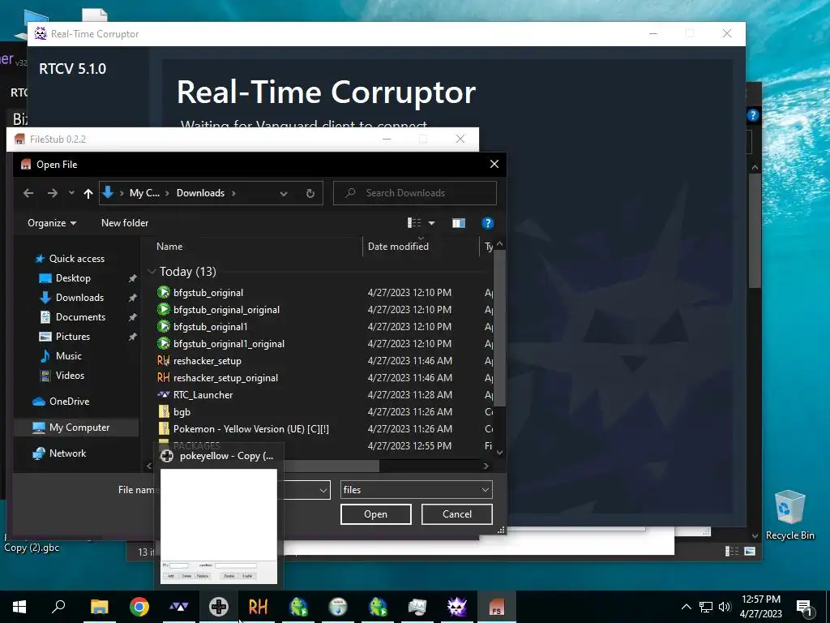Click blue help icon in background RTC window
The width and height of the screenshot is (830, 623).
point(753,115)
